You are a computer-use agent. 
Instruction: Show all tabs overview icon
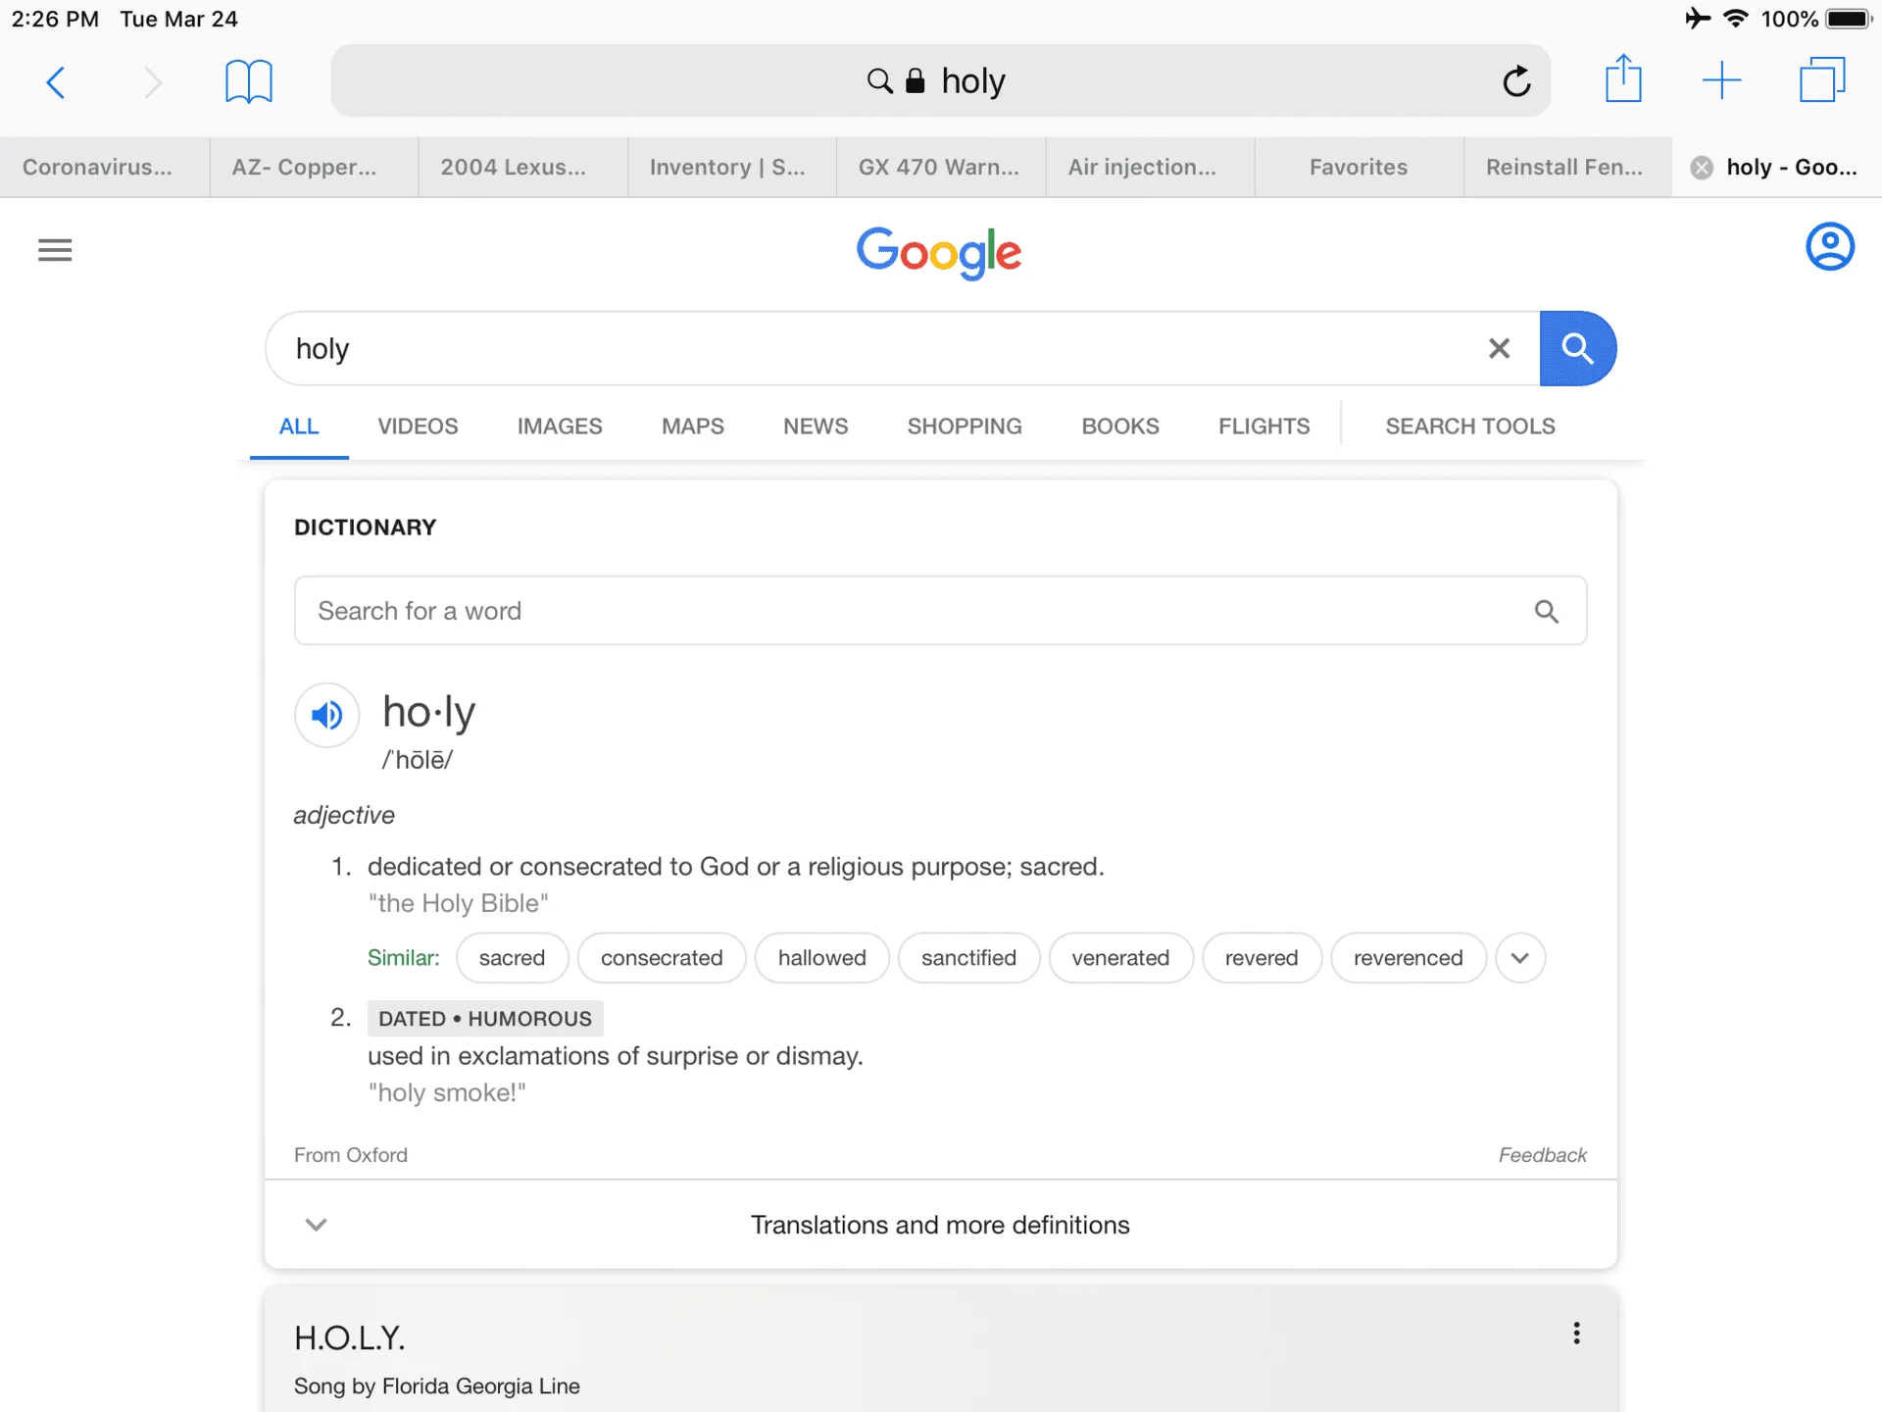1822,79
